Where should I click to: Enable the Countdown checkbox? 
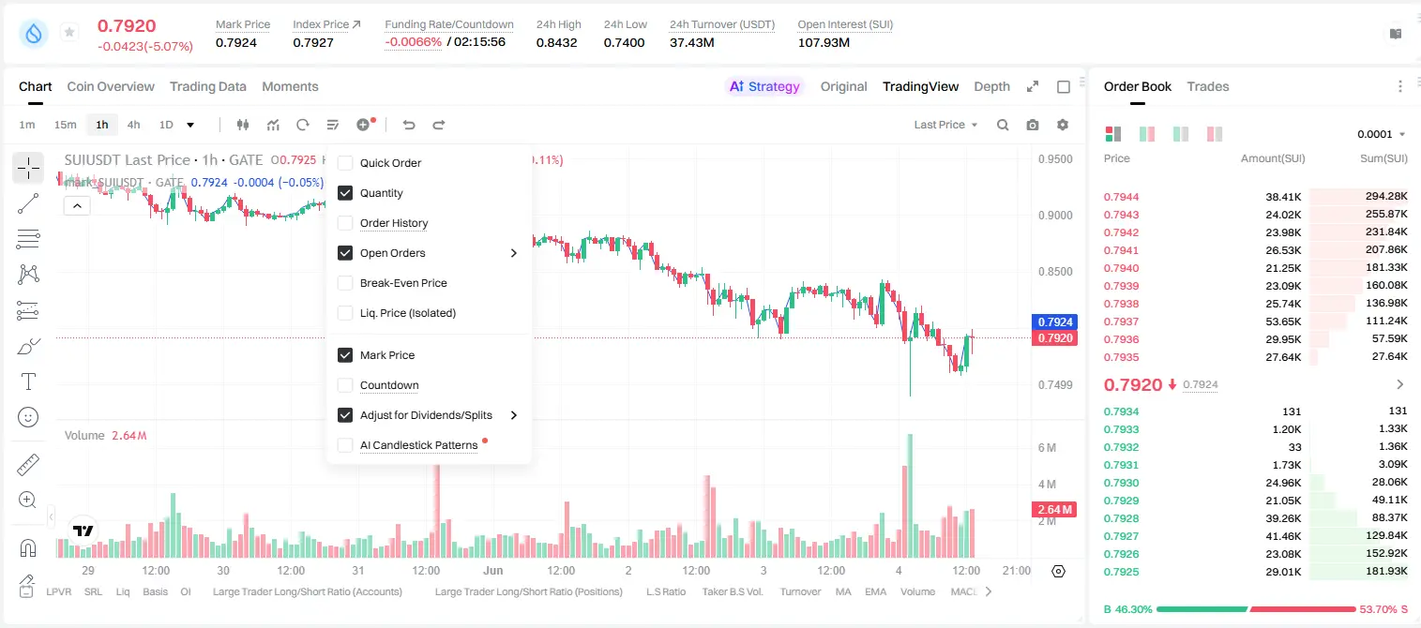(x=345, y=385)
